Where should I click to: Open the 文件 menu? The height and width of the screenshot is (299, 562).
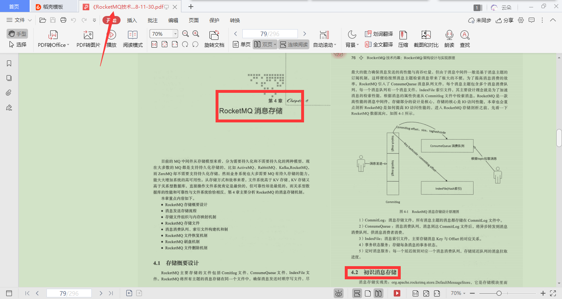click(x=19, y=20)
